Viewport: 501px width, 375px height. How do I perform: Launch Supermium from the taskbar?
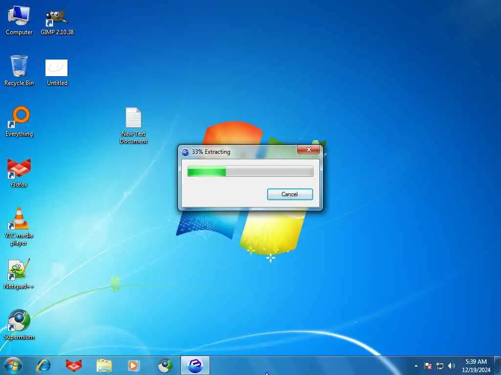tap(165, 365)
